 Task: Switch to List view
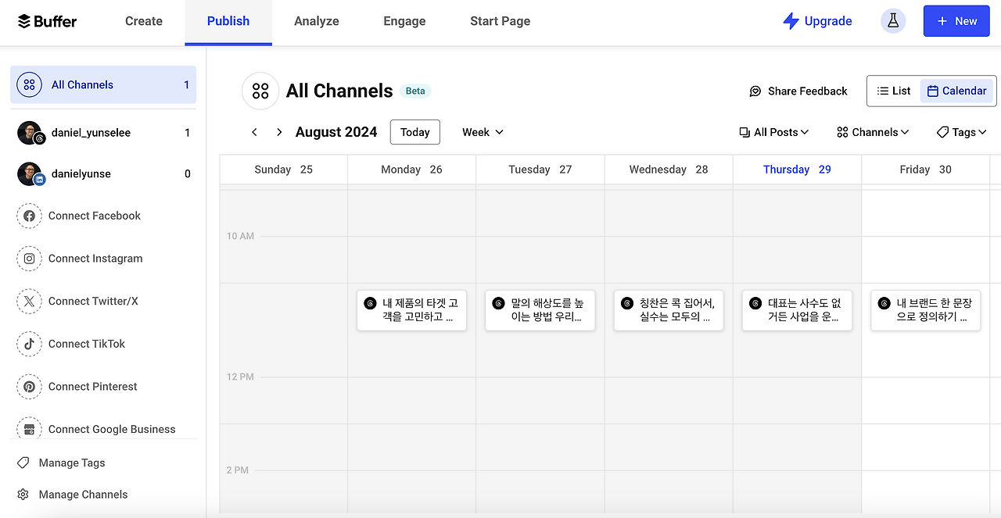[893, 91]
